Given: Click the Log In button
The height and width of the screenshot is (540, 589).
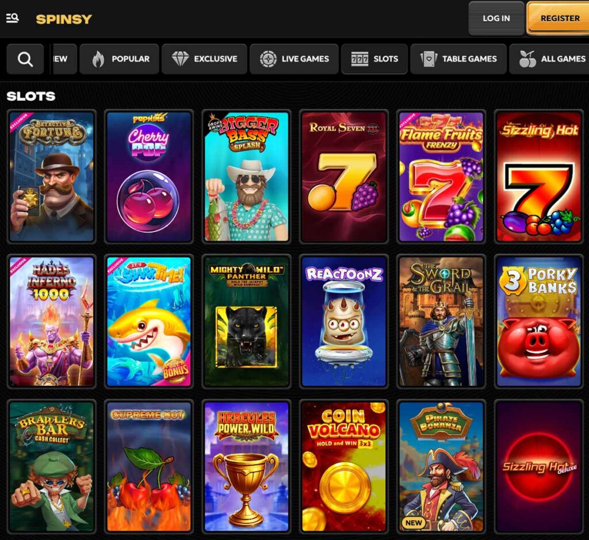Looking at the screenshot, I should click(496, 18).
